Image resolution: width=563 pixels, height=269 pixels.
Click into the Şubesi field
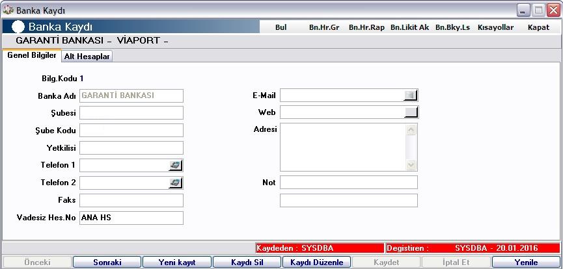click(x=131, y=112)
